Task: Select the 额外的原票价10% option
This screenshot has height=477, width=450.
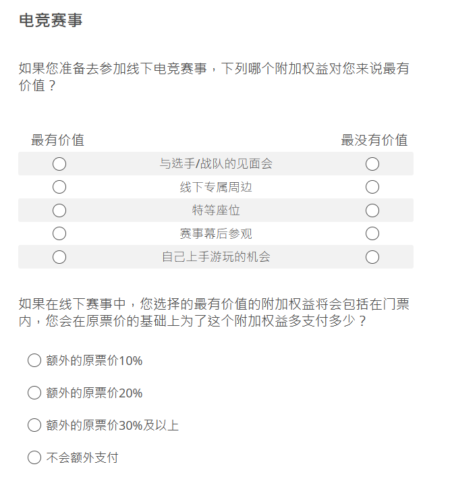Action: 34,360
